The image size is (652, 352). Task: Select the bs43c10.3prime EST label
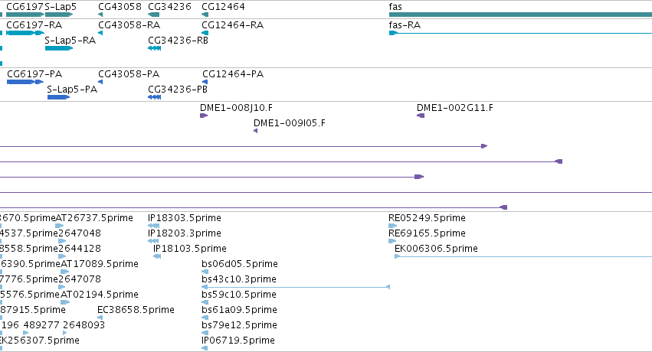tap(239, 279)
